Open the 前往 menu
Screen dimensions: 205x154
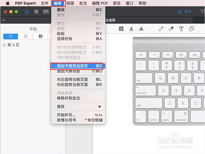click(x=117, y=3)
